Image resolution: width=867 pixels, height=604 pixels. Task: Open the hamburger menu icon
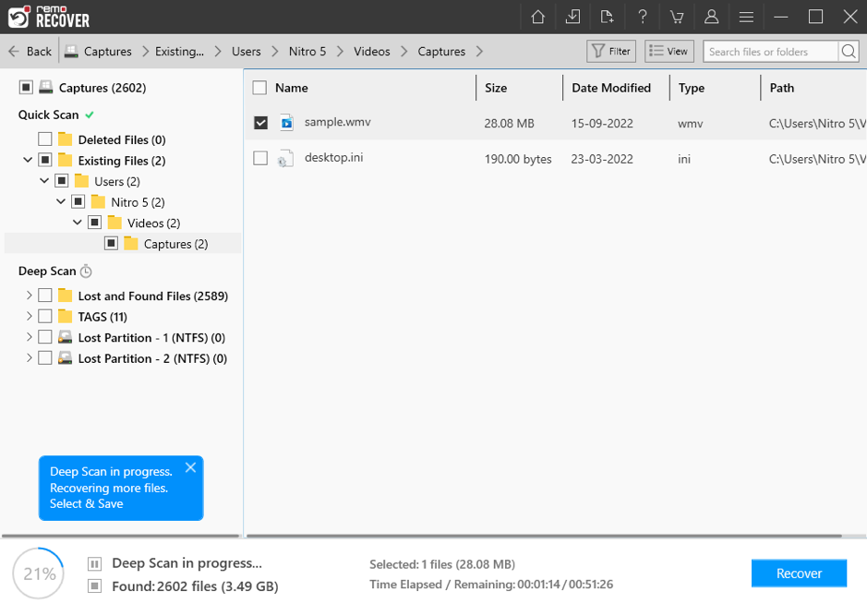[x=746, y=17]
